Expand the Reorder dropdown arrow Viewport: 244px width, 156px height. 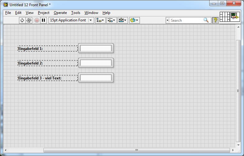(x=137, y=20)
